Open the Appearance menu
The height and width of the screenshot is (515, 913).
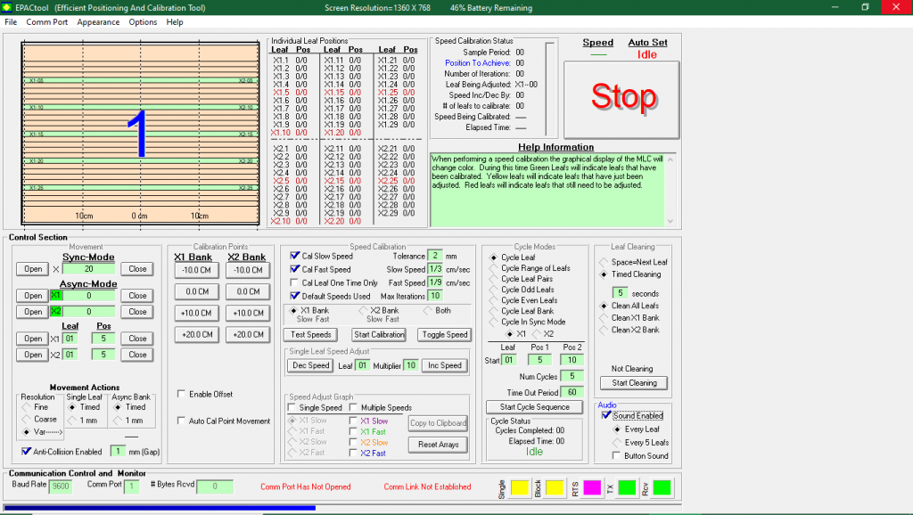click(x=98, y=21)
